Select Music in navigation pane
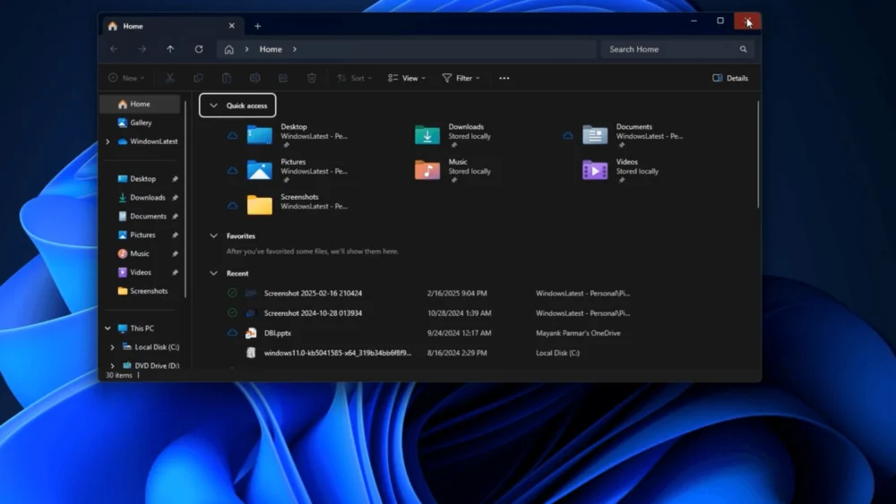Viewport: 896px width, 504px height. 141,253
